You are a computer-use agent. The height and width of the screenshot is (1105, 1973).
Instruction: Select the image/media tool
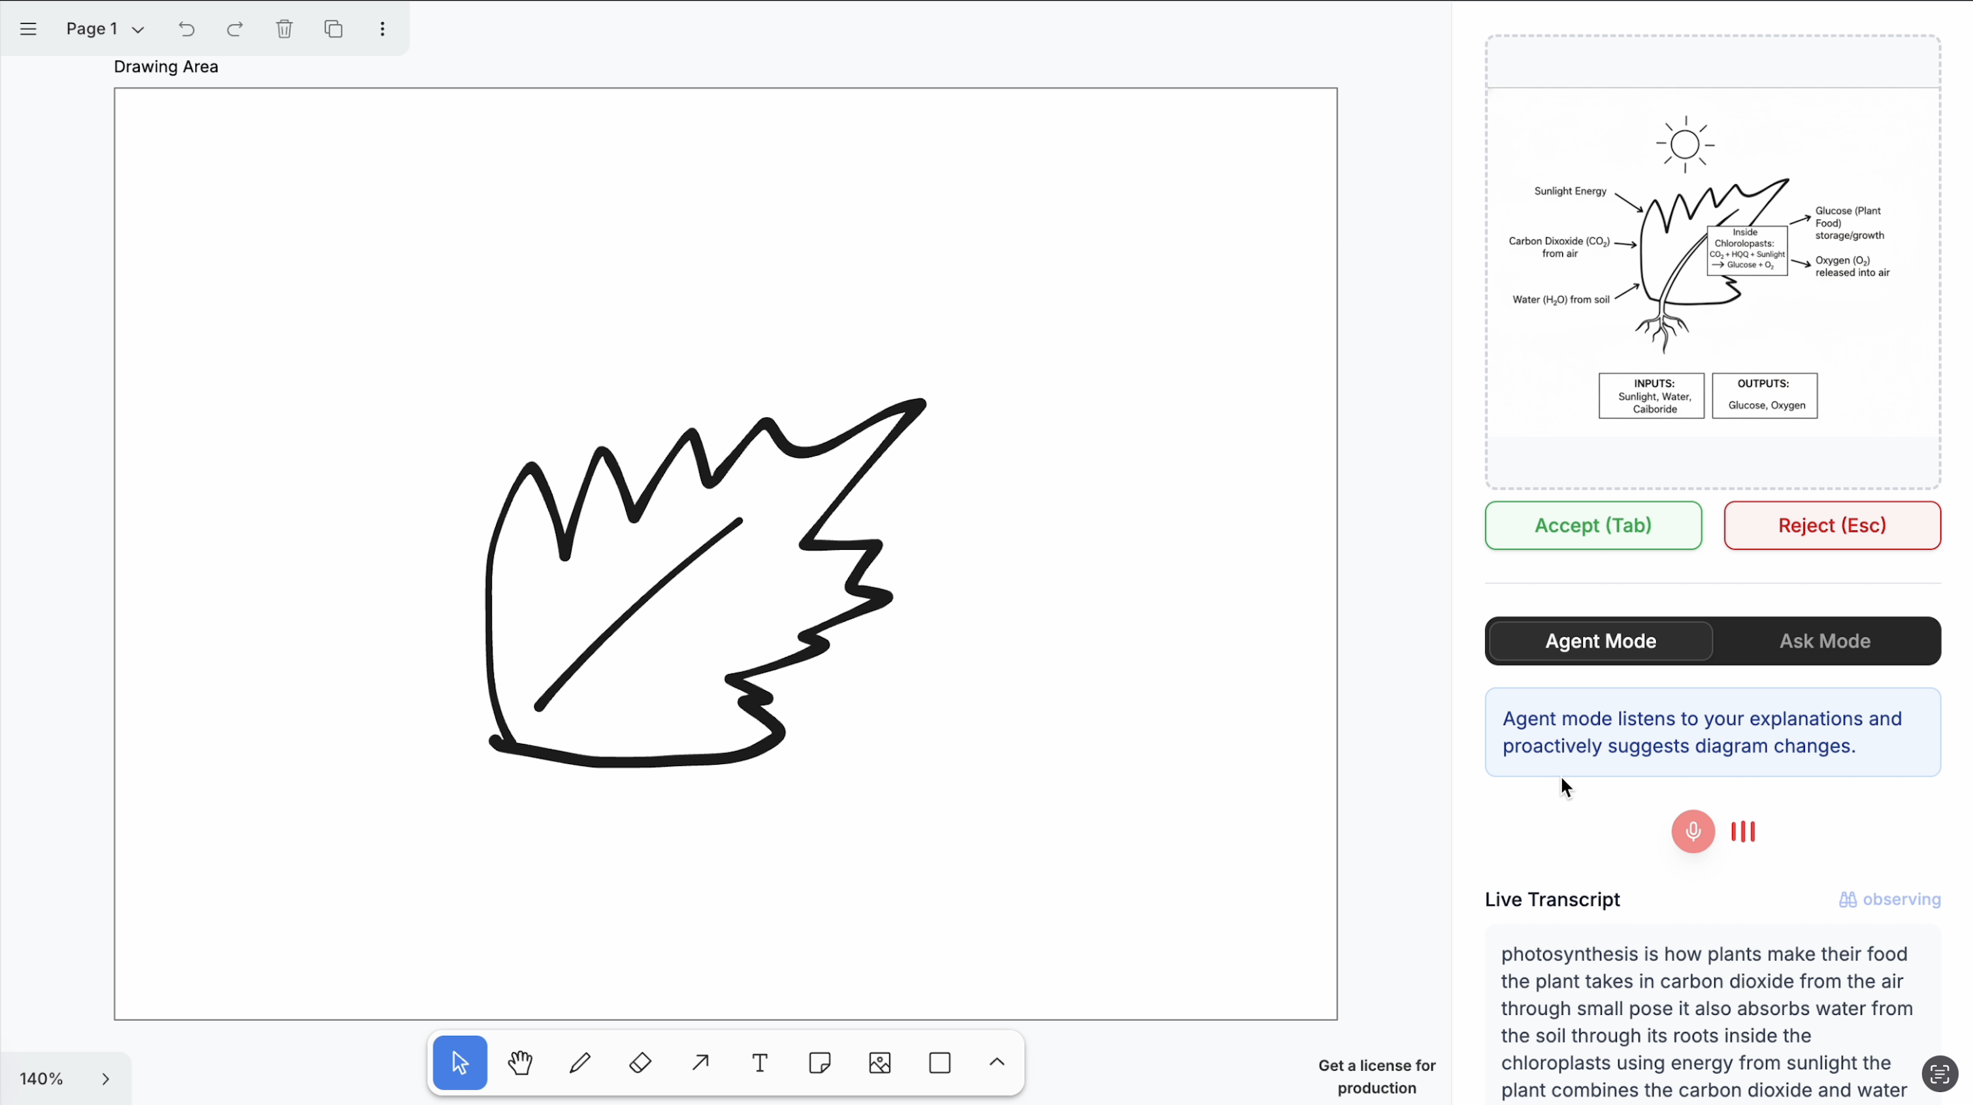click(880, 1062)
